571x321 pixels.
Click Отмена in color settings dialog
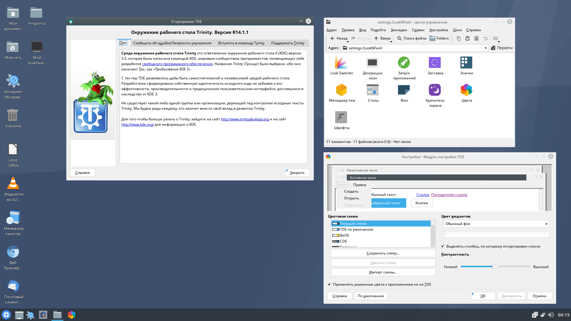coord(539,296)
